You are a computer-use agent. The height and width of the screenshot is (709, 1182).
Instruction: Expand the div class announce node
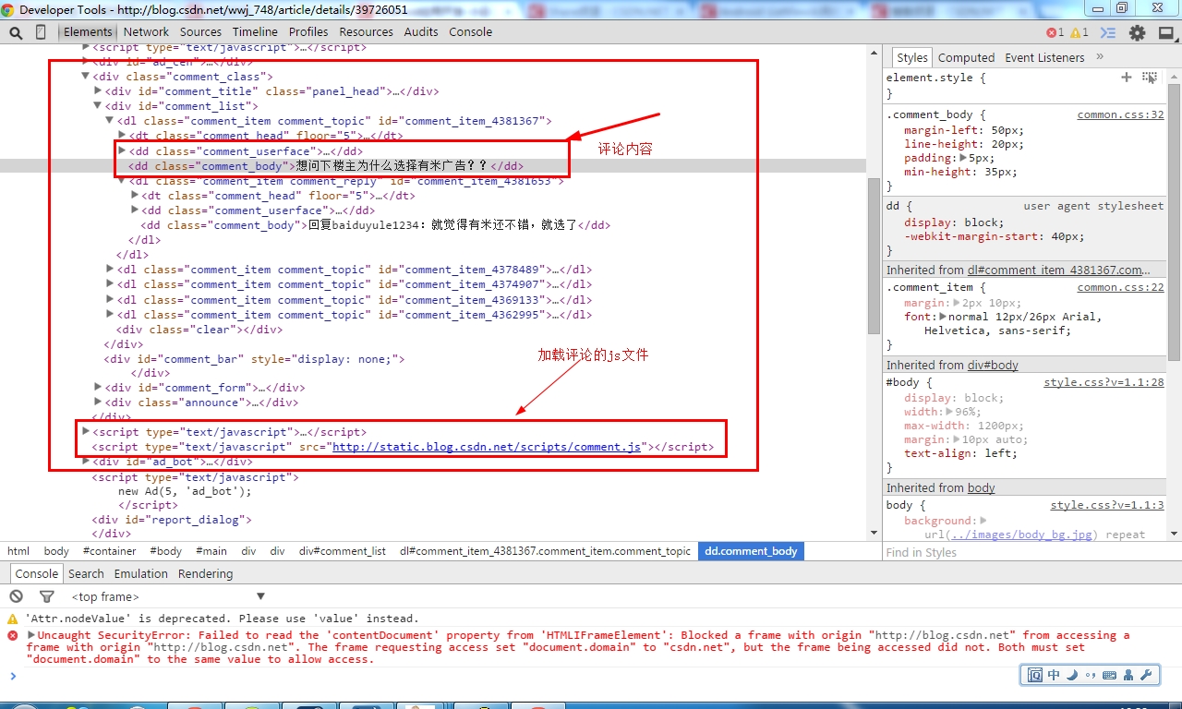coord(98,403)
